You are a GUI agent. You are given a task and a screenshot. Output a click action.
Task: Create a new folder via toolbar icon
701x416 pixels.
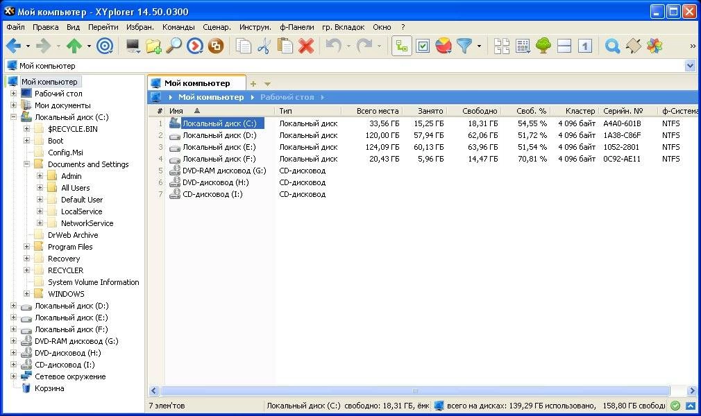point(153,46)
